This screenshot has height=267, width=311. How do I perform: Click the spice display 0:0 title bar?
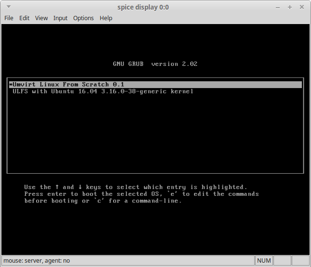(143, 7)
